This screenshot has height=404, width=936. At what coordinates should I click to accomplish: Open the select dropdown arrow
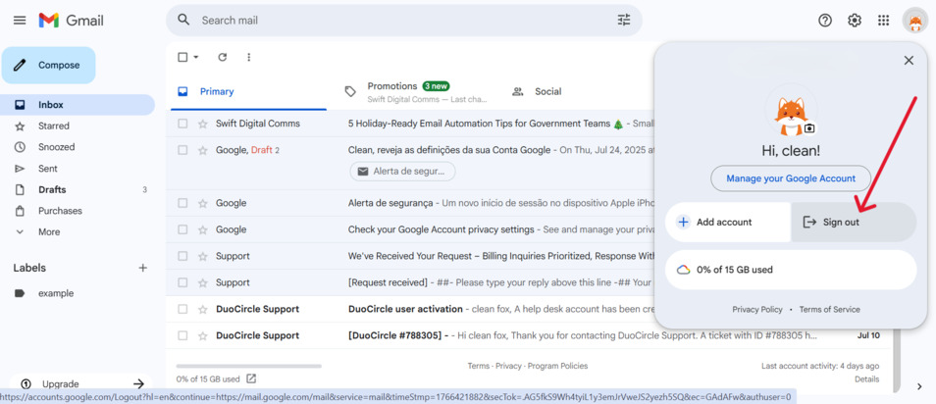(x=196, y=57)
